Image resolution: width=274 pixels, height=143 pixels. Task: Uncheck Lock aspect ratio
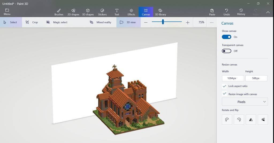[x=224, y=86]
